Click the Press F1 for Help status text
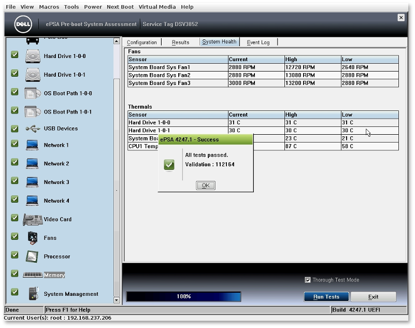 68,310
